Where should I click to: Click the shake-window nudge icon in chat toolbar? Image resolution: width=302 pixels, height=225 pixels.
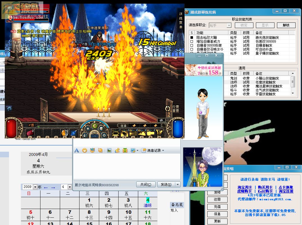pyautogui.click(x=100, y=150)
